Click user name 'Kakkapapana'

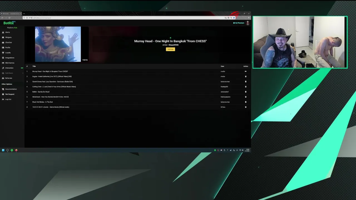pos(226,97)
